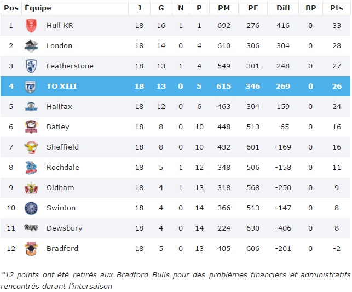
Task: Click the Bradford Bulls logo
Action: pyautogui.click(x=31, y=249)
